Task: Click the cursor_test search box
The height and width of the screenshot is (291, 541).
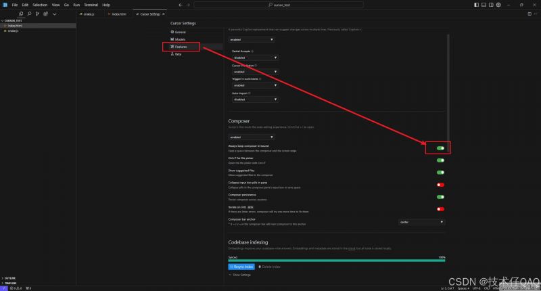Action: point(279,5)
